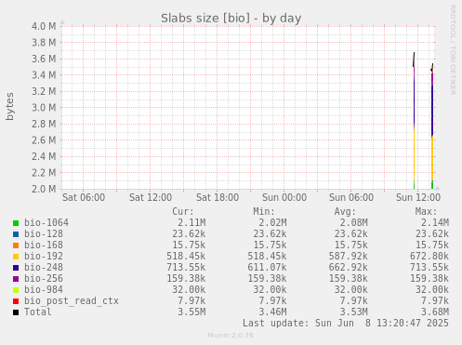Click the first tall data spike in chart
462x345 pixels.
[x=414, y=121]
